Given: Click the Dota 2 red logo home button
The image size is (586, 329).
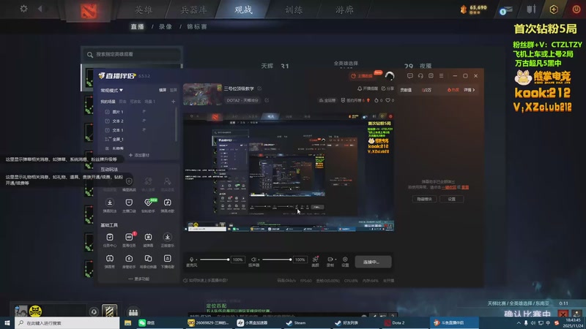Looking at the screenshot, I should point(89,11).
